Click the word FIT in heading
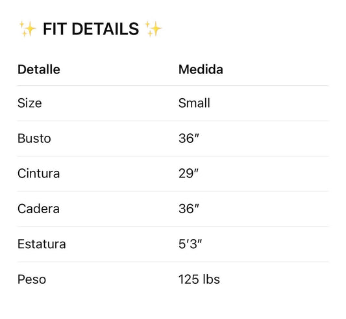Screen dimensions: 346x319 (55, 29)
